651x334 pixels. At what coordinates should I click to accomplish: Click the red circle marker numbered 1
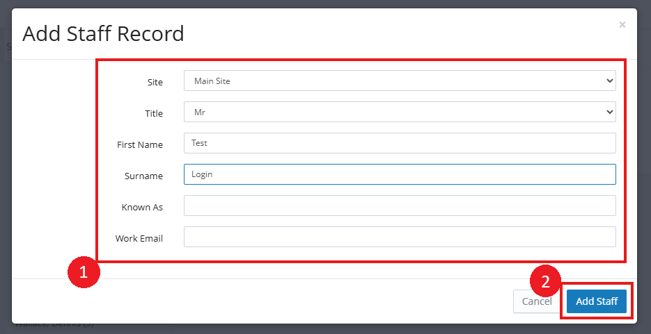click(x=84, y=272)
